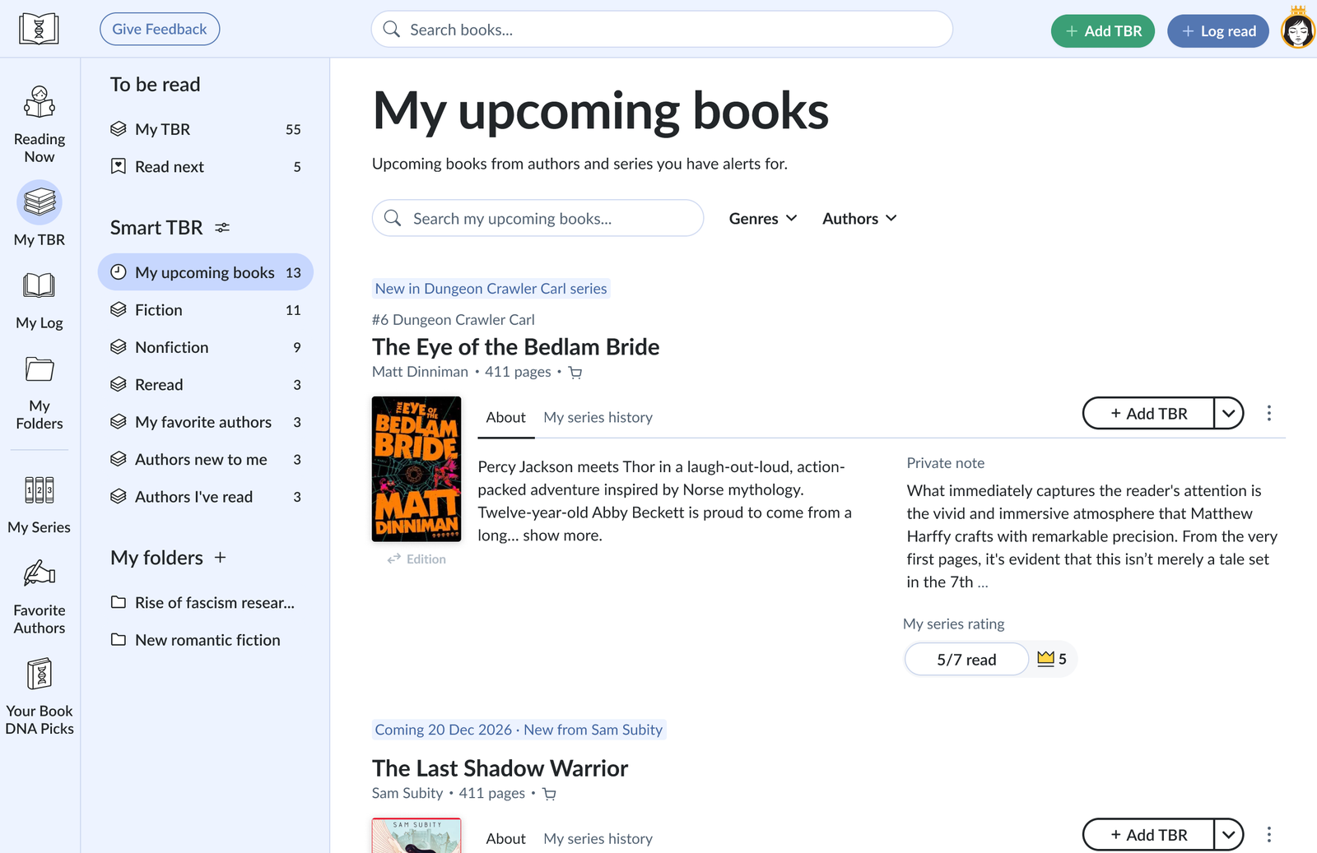The width and height of the screenshot is (1317, 853).
Task: Open My Series section
Action: [x=40, y=505]
